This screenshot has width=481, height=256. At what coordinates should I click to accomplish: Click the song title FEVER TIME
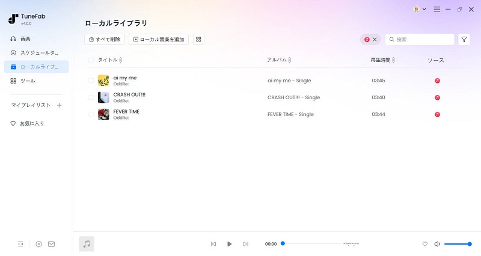126,112
